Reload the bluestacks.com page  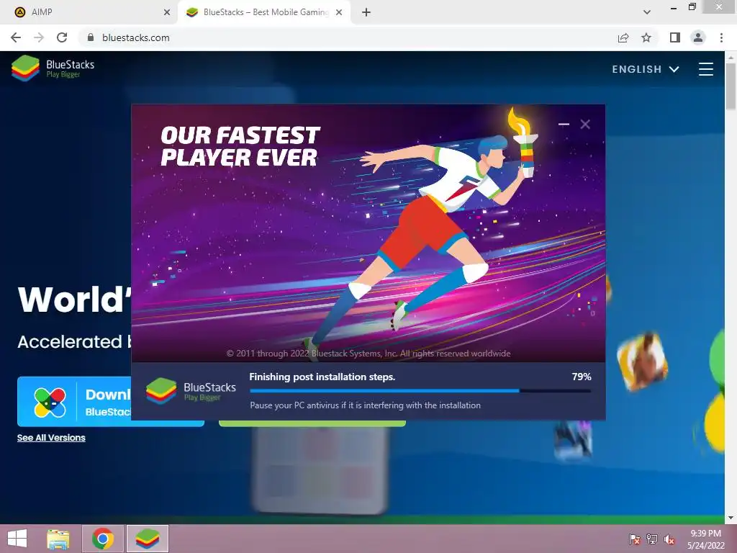(62, 37)
